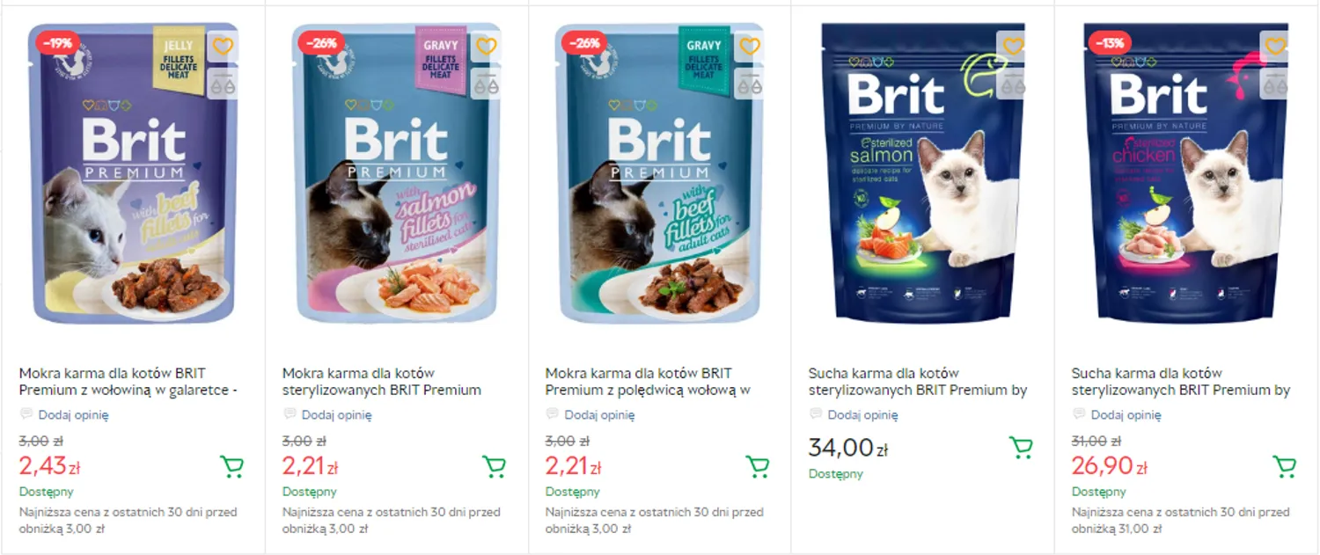Open 'Mokra karma dla kotów sterylizowanych BRIT Premium' link
This screenshot has height=555, width=1320.
[x=381, y=381]
